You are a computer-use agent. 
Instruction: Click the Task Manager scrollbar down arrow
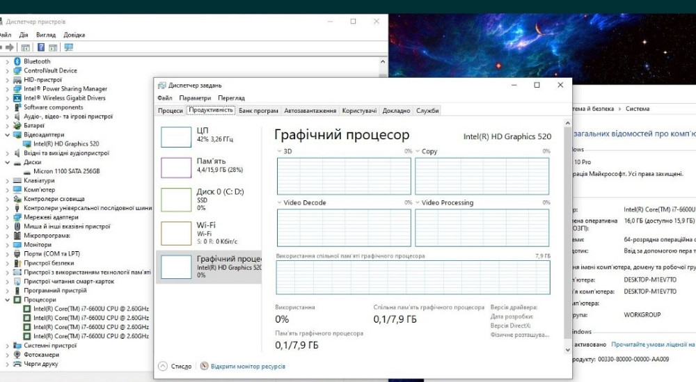point(568,350)
